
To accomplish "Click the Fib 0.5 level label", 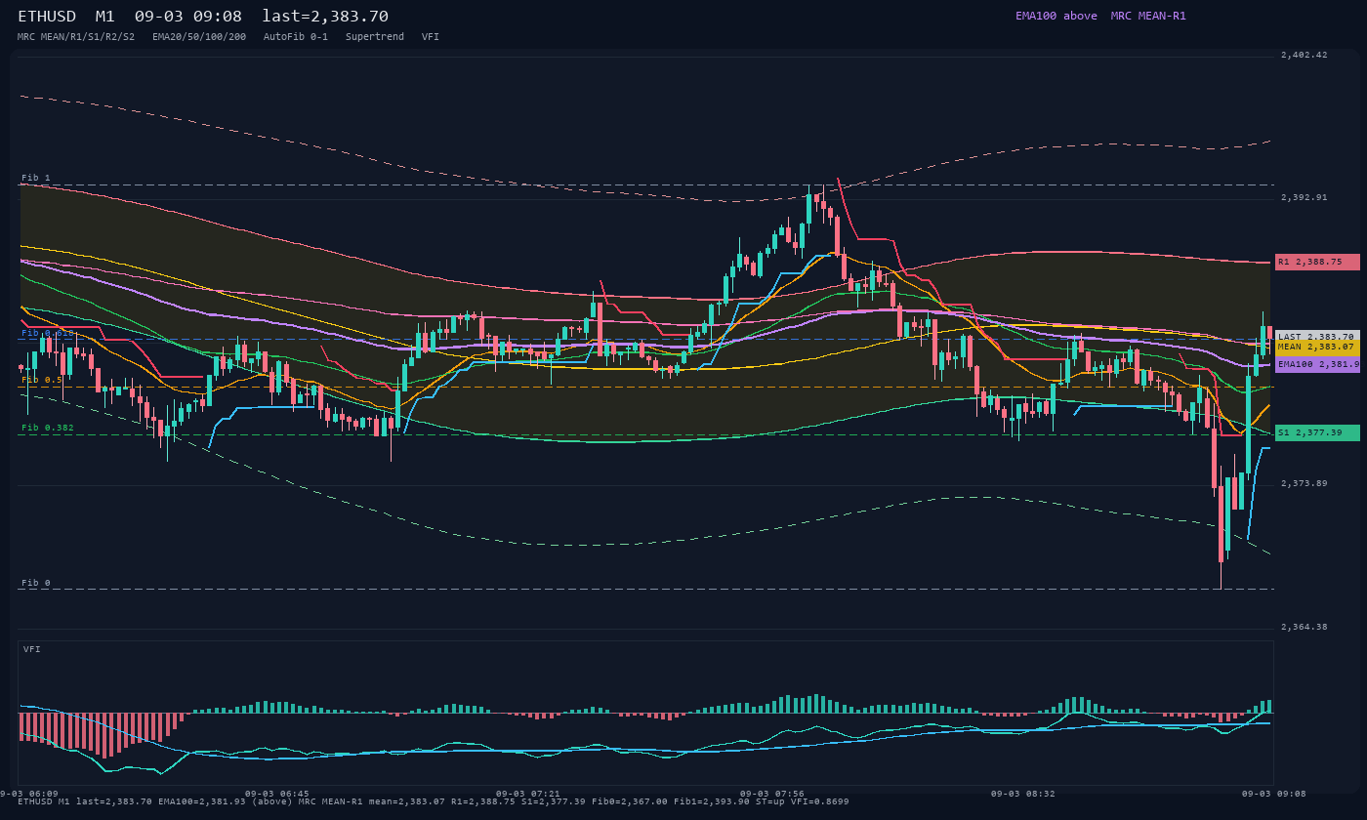I will 42,380.
